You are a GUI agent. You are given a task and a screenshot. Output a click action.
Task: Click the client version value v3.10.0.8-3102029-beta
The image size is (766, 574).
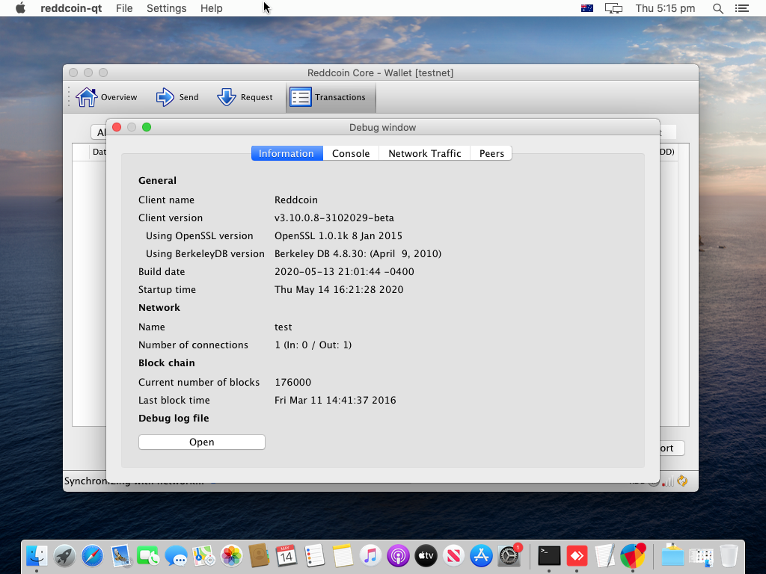coord(334,217)
